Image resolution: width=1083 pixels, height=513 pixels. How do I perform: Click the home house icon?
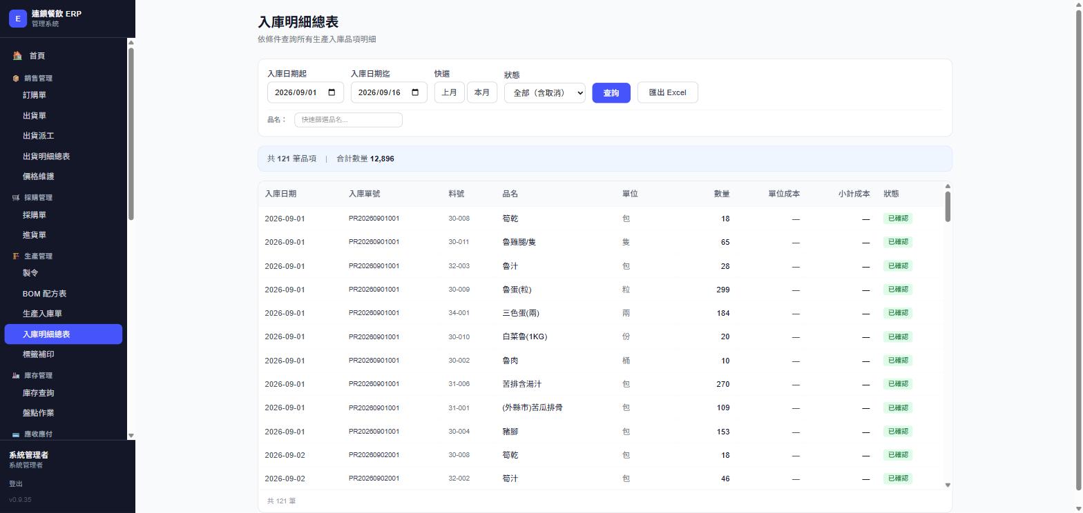click(x=17, y=56)
